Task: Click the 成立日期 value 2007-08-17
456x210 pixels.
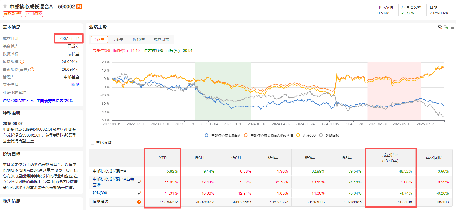Action: [x=69, y=38]
